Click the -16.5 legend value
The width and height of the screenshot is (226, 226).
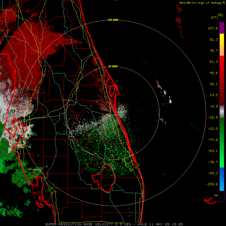(x=213, y=118)
